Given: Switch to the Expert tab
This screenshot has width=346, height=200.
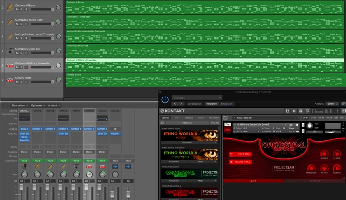Looking at the screenshot, I should tap(201, 118).
